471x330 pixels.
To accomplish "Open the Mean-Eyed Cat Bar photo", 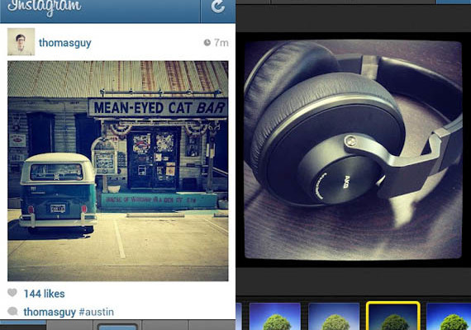I will point(117,171).
